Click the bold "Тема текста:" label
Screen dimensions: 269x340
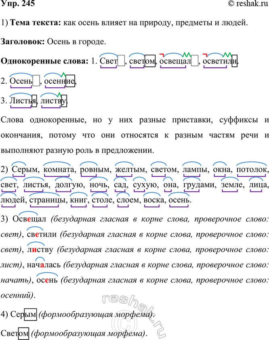(x=34, y=23)
